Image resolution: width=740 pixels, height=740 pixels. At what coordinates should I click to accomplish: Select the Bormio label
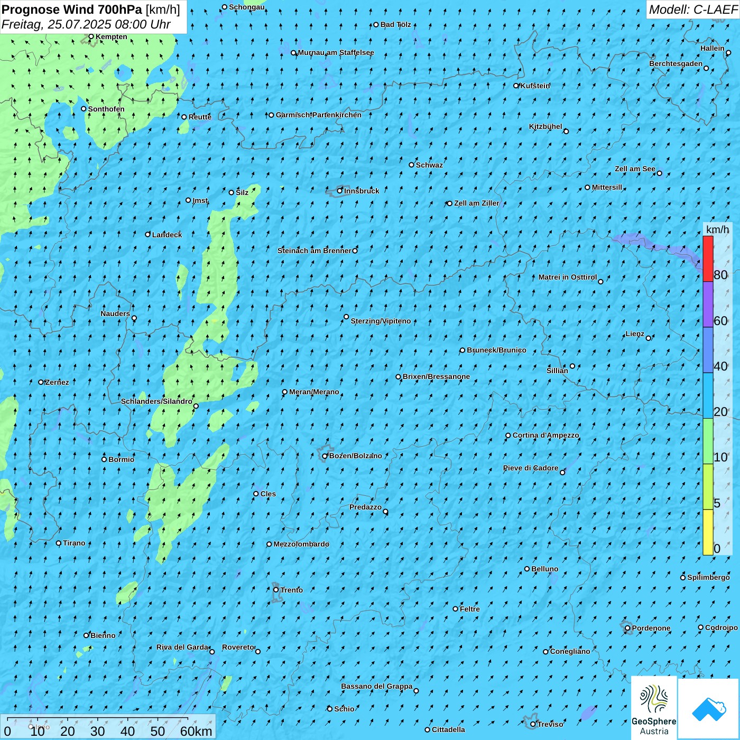tap(121, 459)
